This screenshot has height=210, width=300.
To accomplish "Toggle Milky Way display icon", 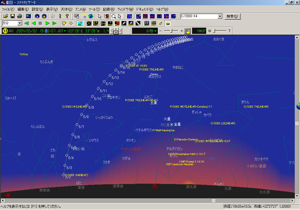I will [x=138, y=23].
